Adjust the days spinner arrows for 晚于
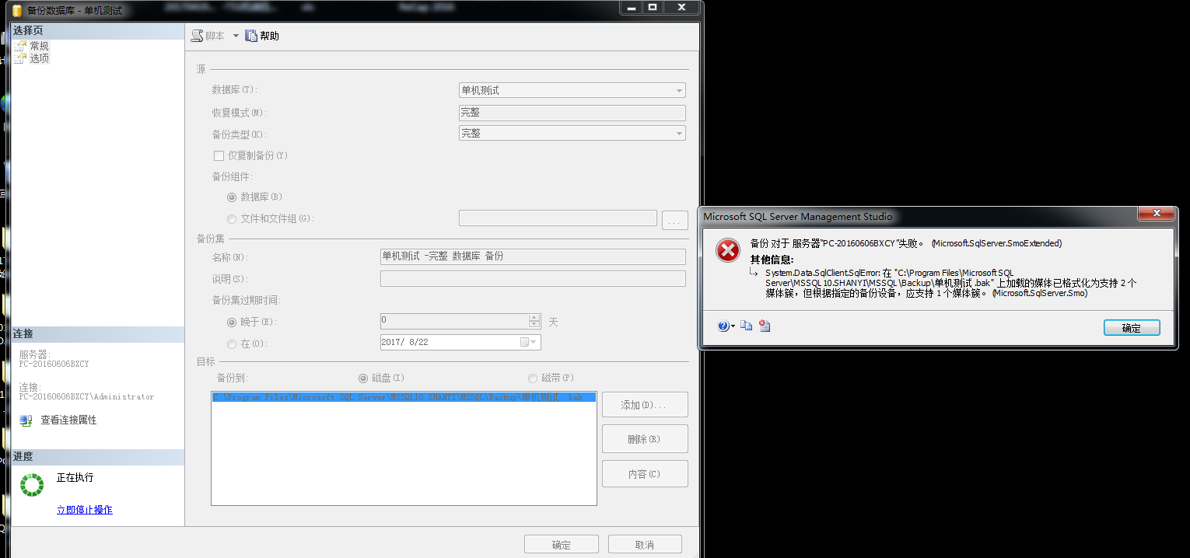Image resolution: width=1190 pixels, height=558 pixels. click(x=534, y=321)
